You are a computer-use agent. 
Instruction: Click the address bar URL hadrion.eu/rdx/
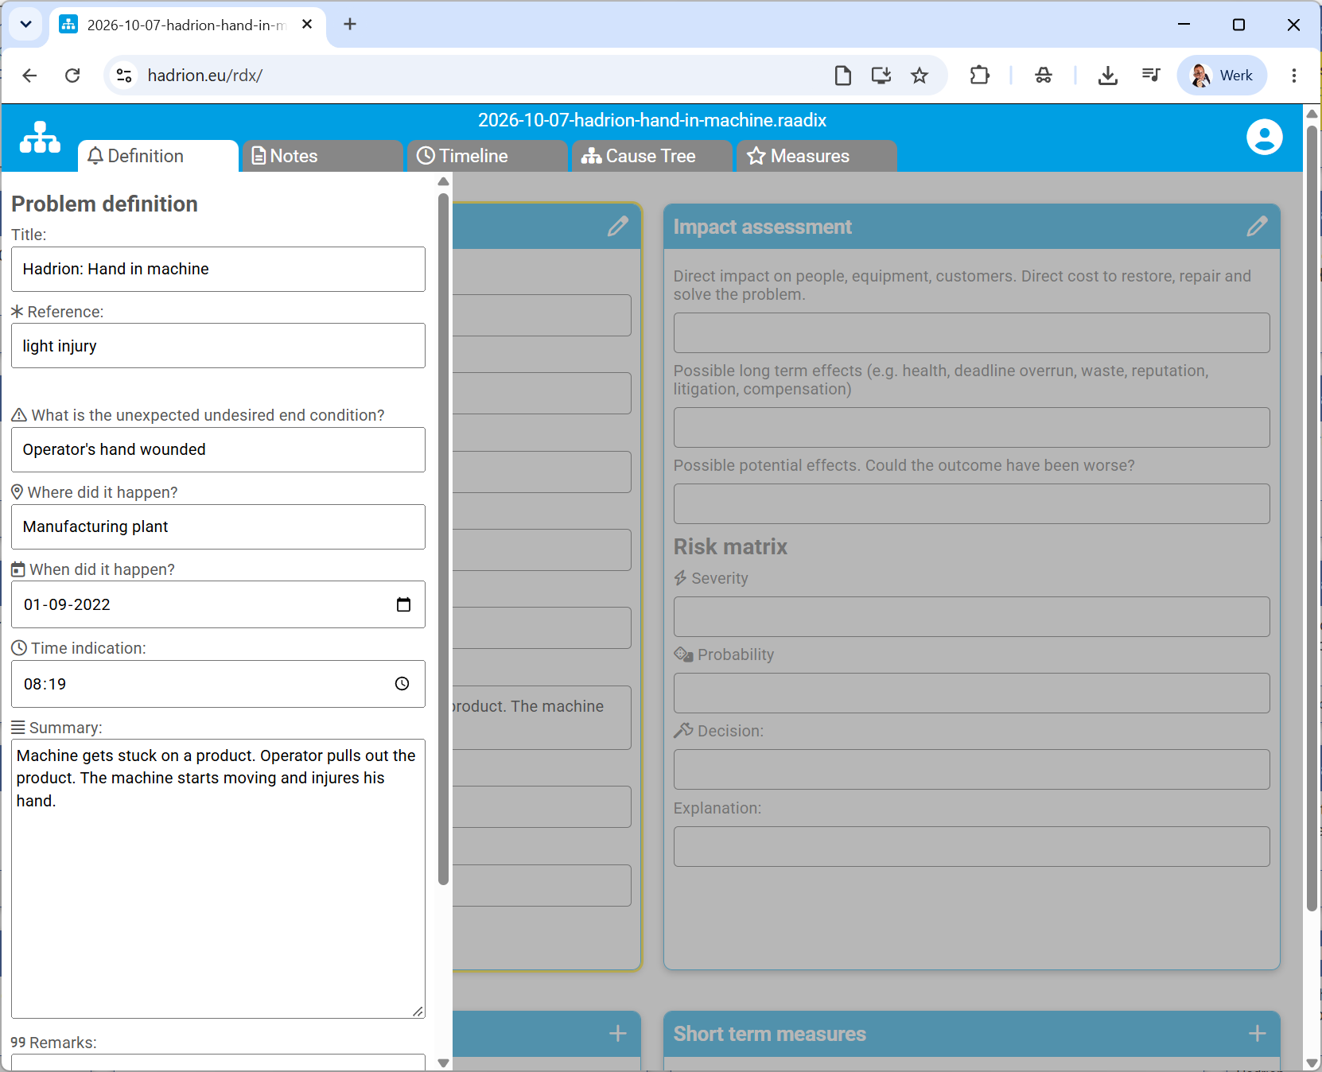[x=205, y=76]
